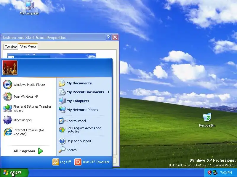Launch Tour Windows XP icon

click(7, 96)
